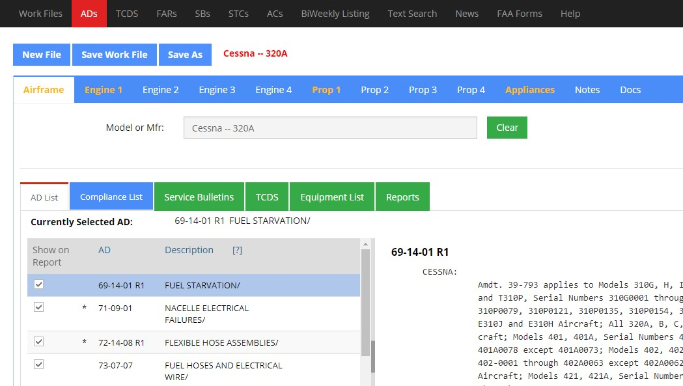Untick the 73-07-07 report checkbox
683x386 pixels.
click(x=38, y=365)
